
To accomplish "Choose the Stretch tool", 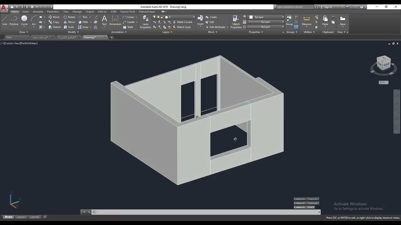I will tap(55, 27).
